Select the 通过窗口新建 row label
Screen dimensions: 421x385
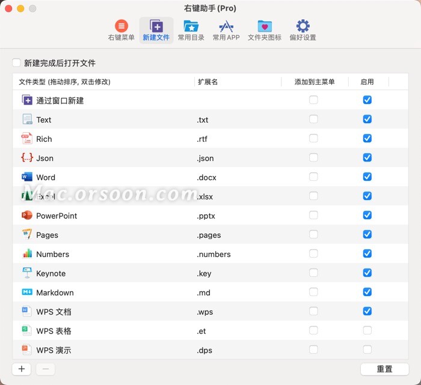60,100
